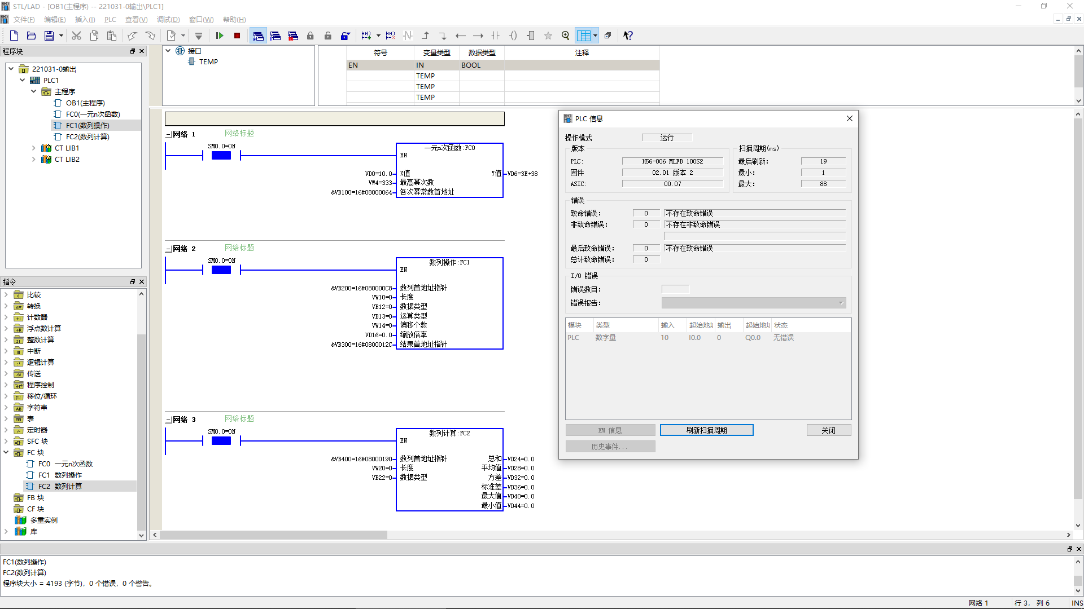The height and width of the screenshot is (609, 1084).
Task: Open the PLC menu
Action: tap(110, 20)
